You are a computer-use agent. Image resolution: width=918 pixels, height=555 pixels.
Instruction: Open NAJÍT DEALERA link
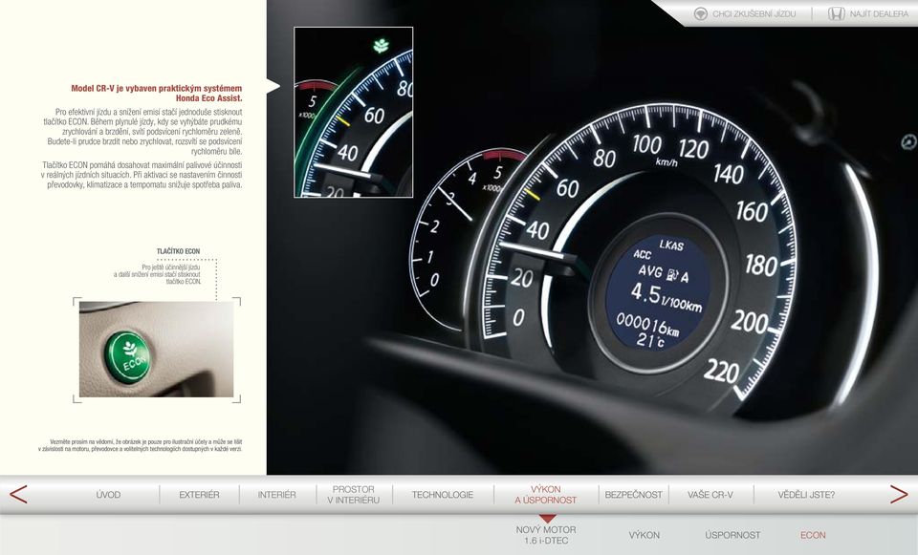(x=880, y=13)
